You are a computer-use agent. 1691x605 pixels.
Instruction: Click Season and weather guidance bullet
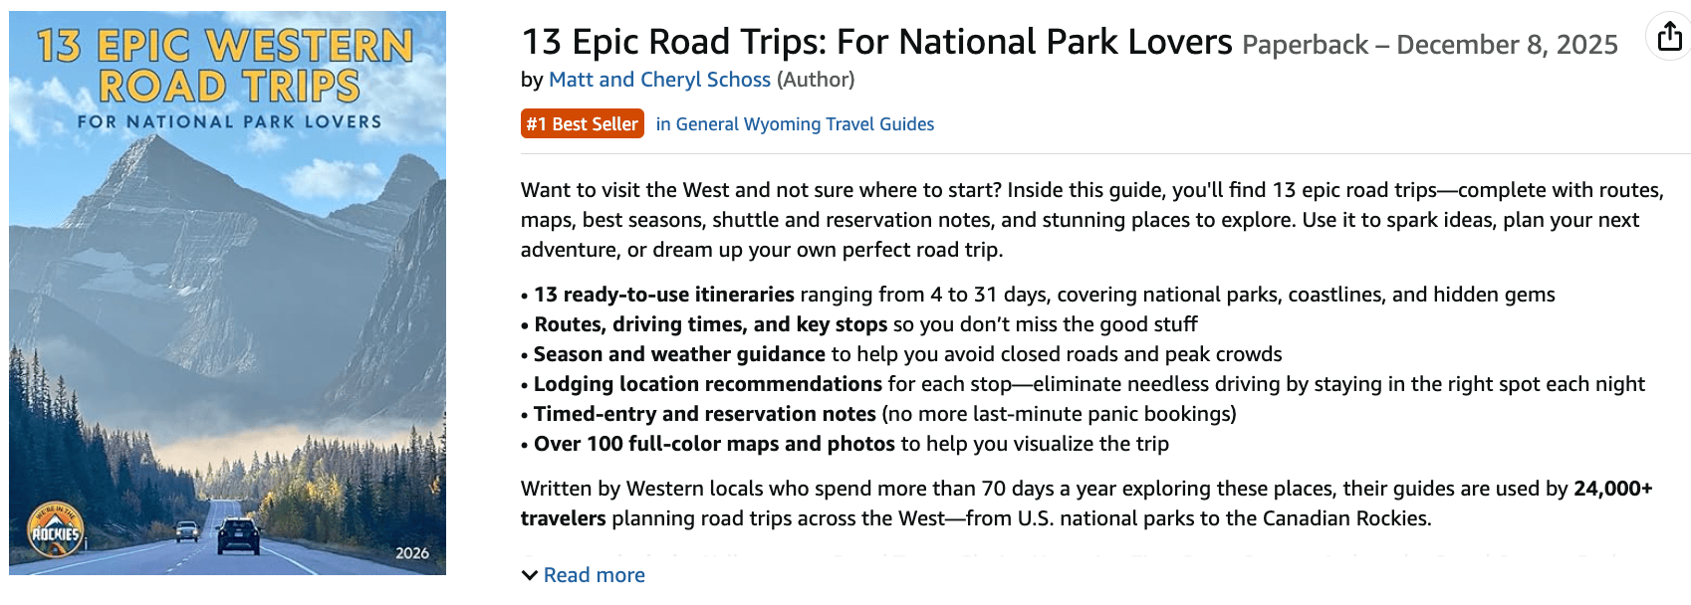pyautogui.click(x=679, y=354)
